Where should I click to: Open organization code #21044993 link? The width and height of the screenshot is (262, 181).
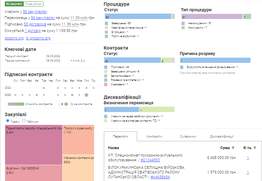click(x=150, y=160)
